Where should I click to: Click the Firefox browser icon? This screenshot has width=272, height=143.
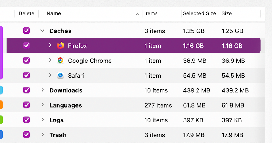[x=61, y=46]
